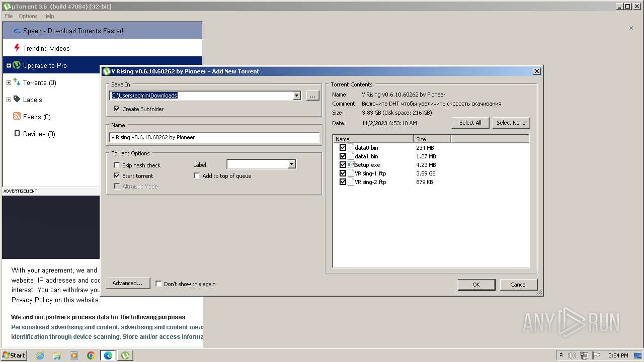This screenshot has height=362, width=644.
Task: Open Speed - Download Torrents Faster item
Action: [102, 31]
